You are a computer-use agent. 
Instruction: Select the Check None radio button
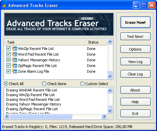(x=44, y=84)
